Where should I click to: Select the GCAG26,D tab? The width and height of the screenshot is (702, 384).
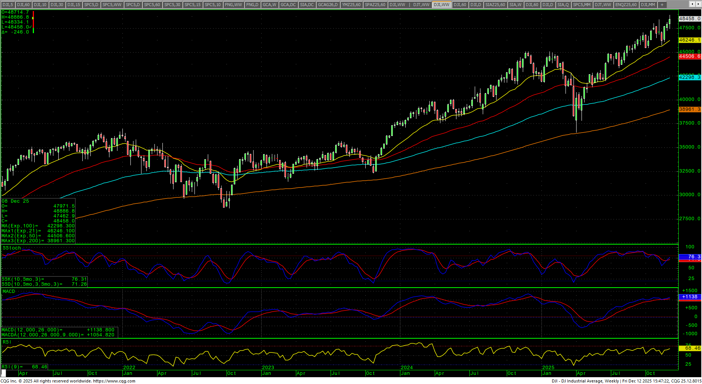click(328, 5)
